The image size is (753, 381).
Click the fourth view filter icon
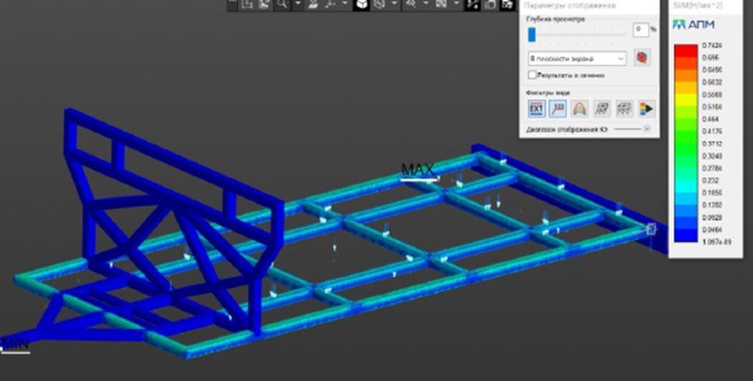point(602,109)
